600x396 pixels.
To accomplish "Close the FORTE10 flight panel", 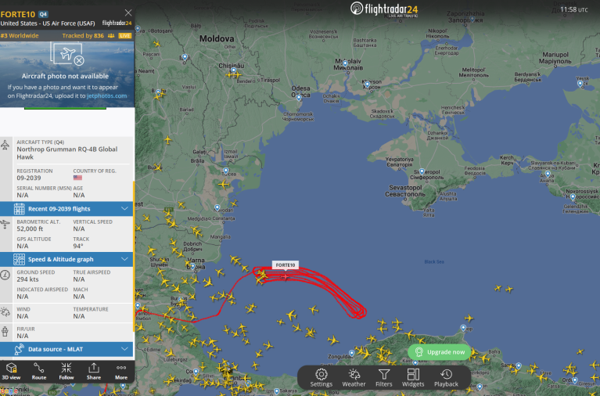I will pos(128,13).
